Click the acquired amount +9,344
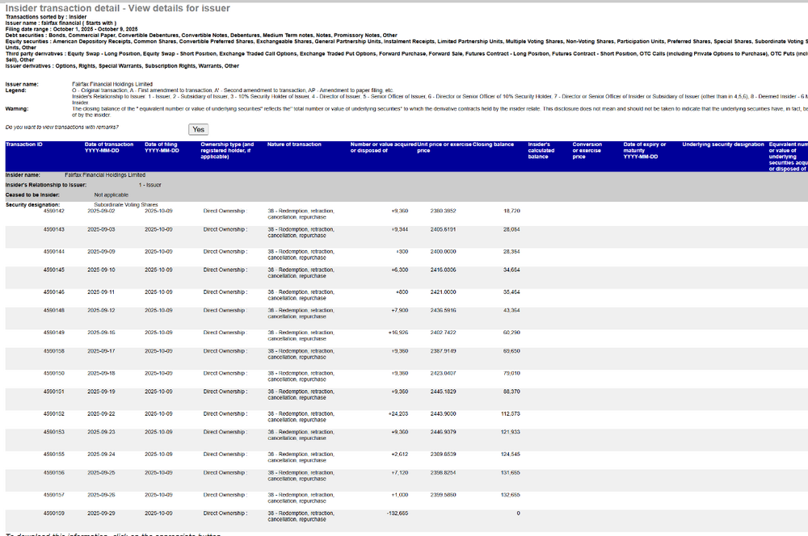The image size is (808, 536). 399,229
